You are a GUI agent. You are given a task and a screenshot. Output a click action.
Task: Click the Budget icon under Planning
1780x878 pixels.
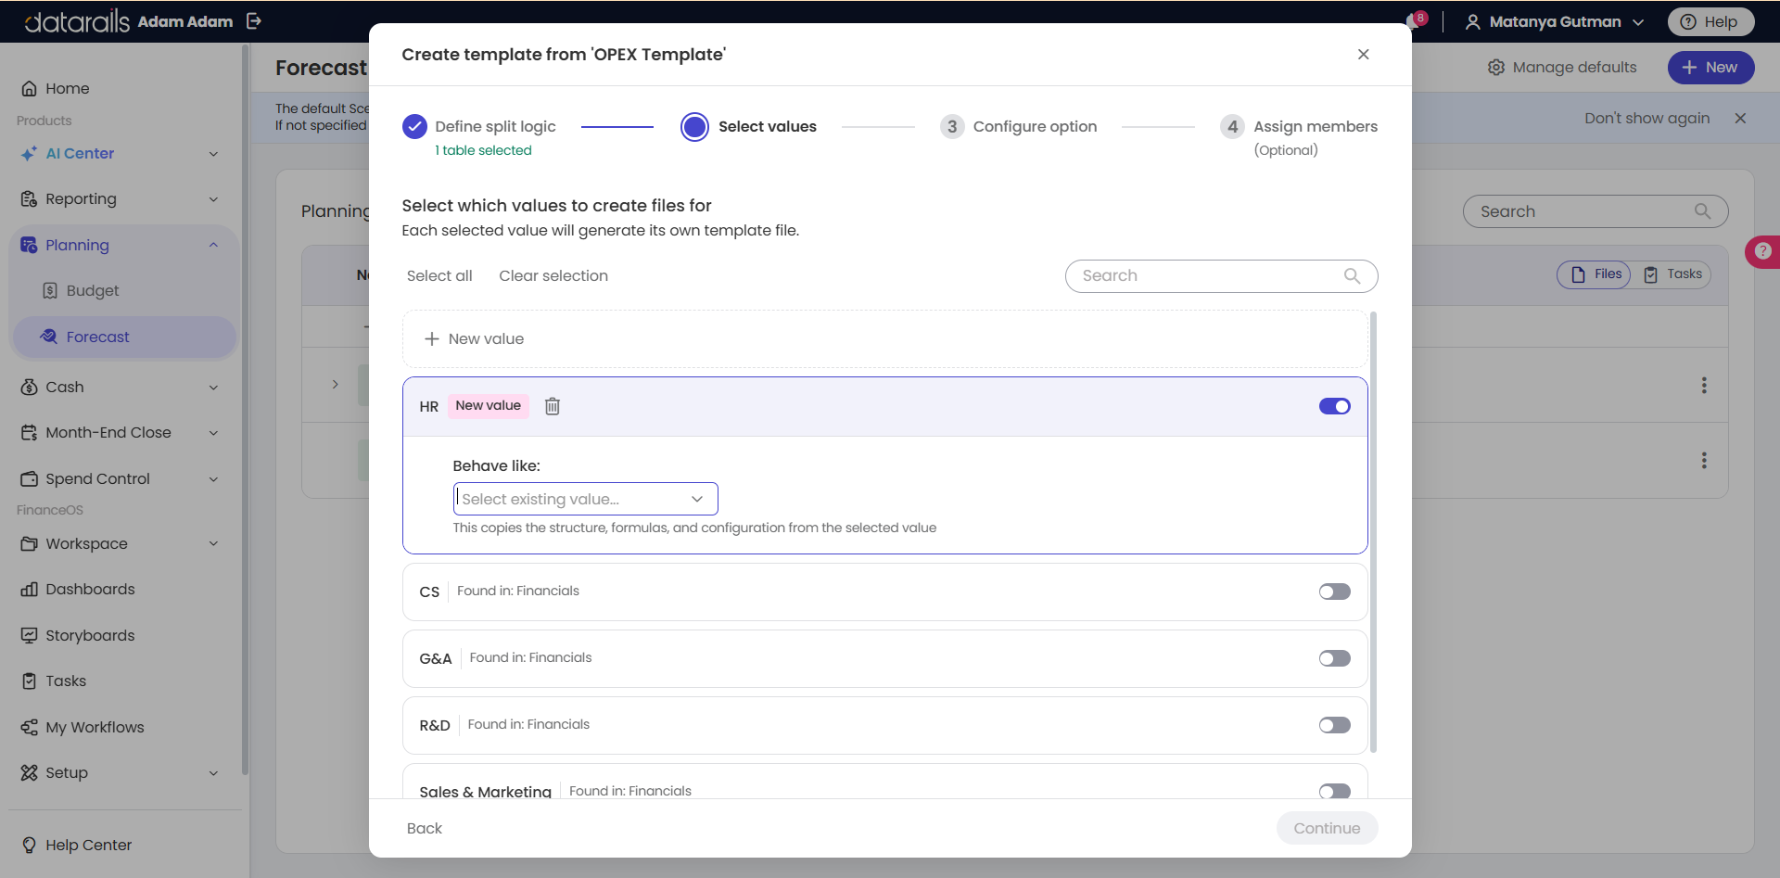(50, 291)
